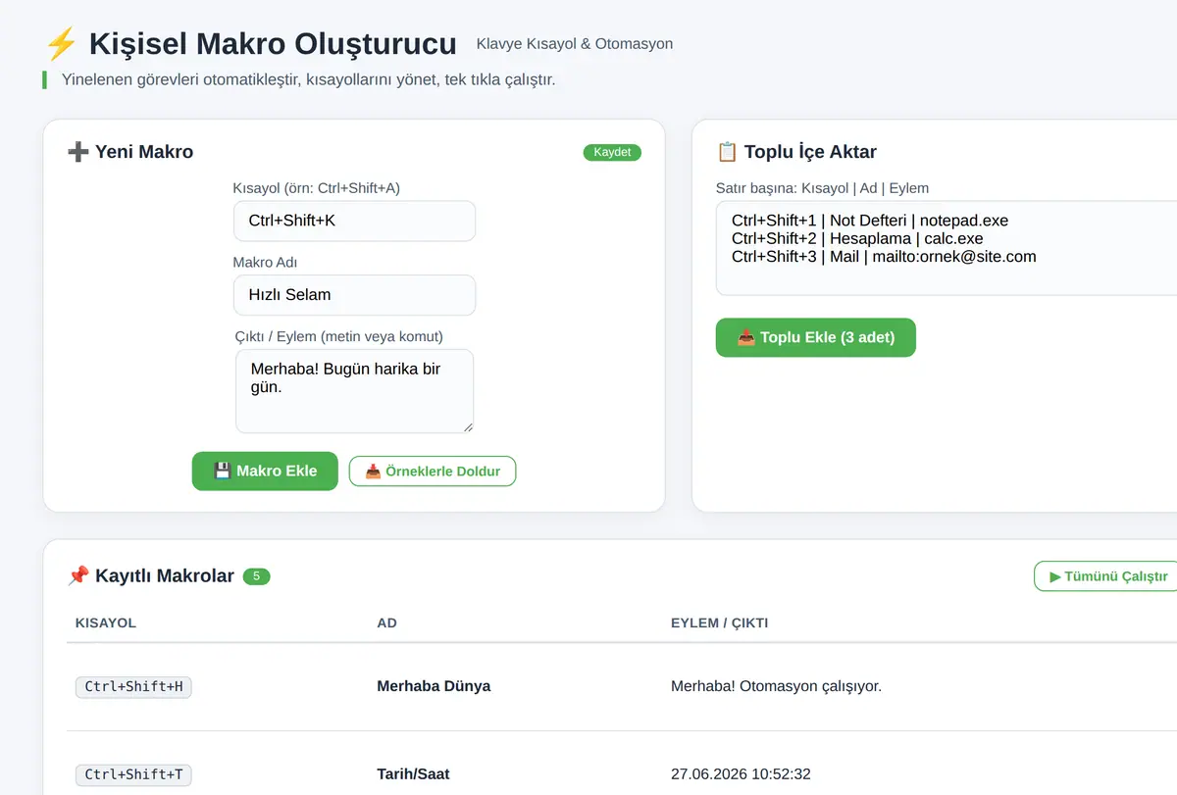
Task: Click the line 'Ctrl+Shift+1 | Not Defteri | notepad.exe'
Action: [x=870, y=221]
